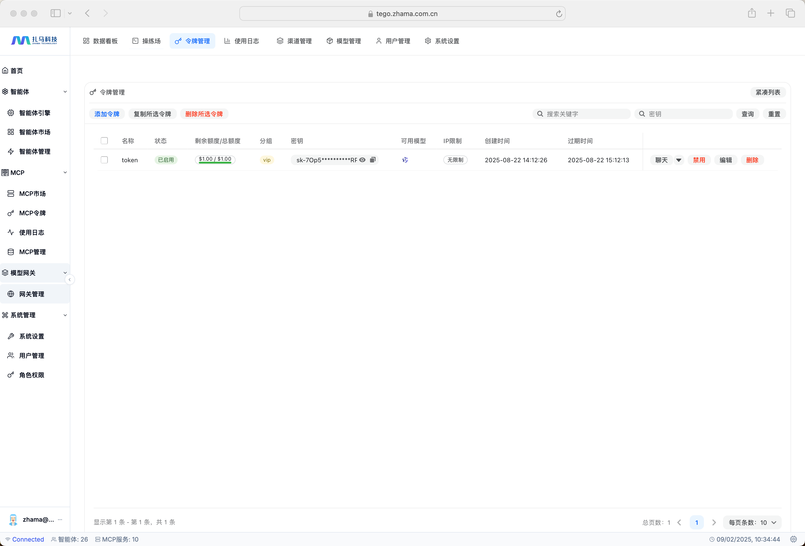This screenshot has height=546, width=805.
Task: Click the $1.00 / $1.00 quota progress bar
Action: 215,160
